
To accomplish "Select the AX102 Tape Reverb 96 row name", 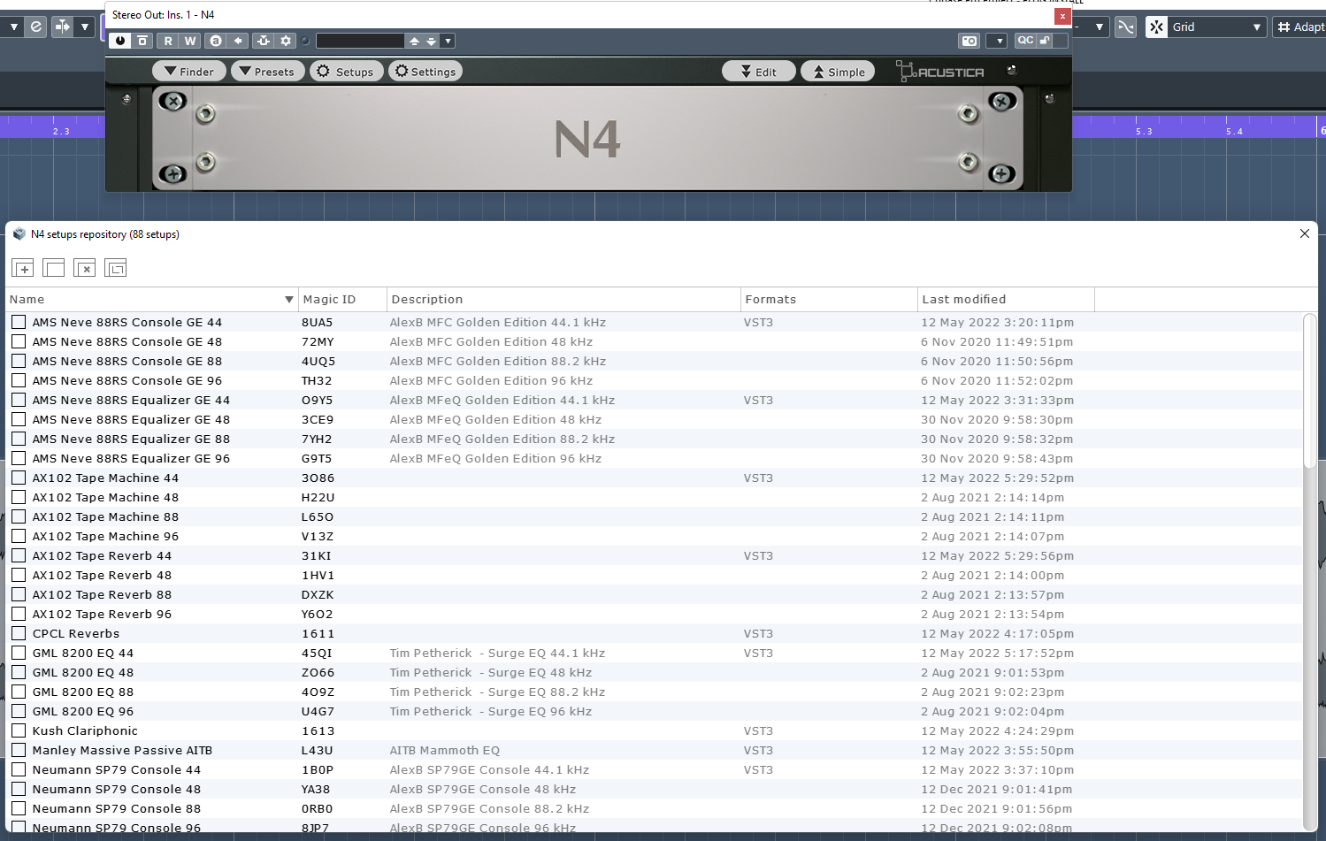I will coord(103,614).
